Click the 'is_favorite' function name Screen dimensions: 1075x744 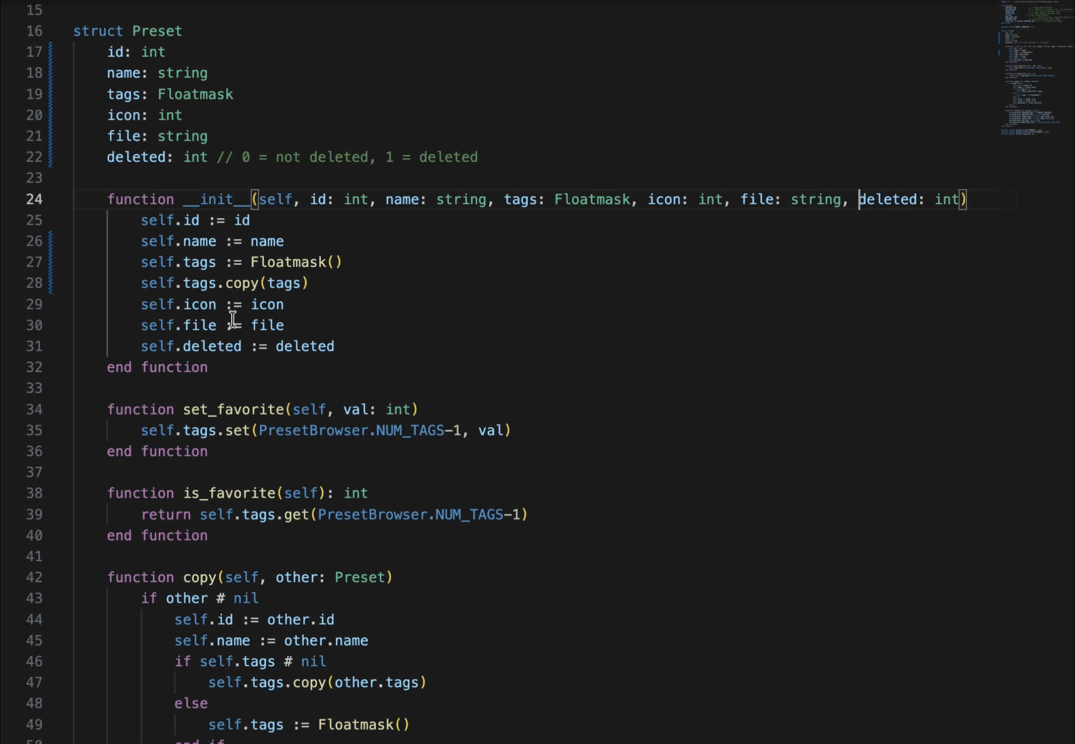(229, 493)
